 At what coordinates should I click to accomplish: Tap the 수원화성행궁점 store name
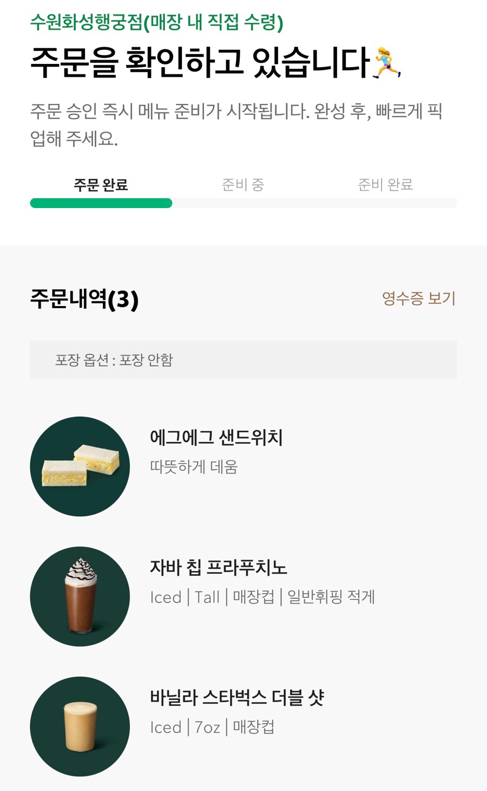(87, 22)
